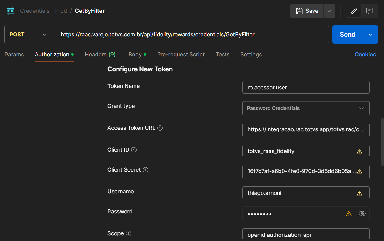
Task: Open the Pre-request Script tab
Action: point(181,55)
